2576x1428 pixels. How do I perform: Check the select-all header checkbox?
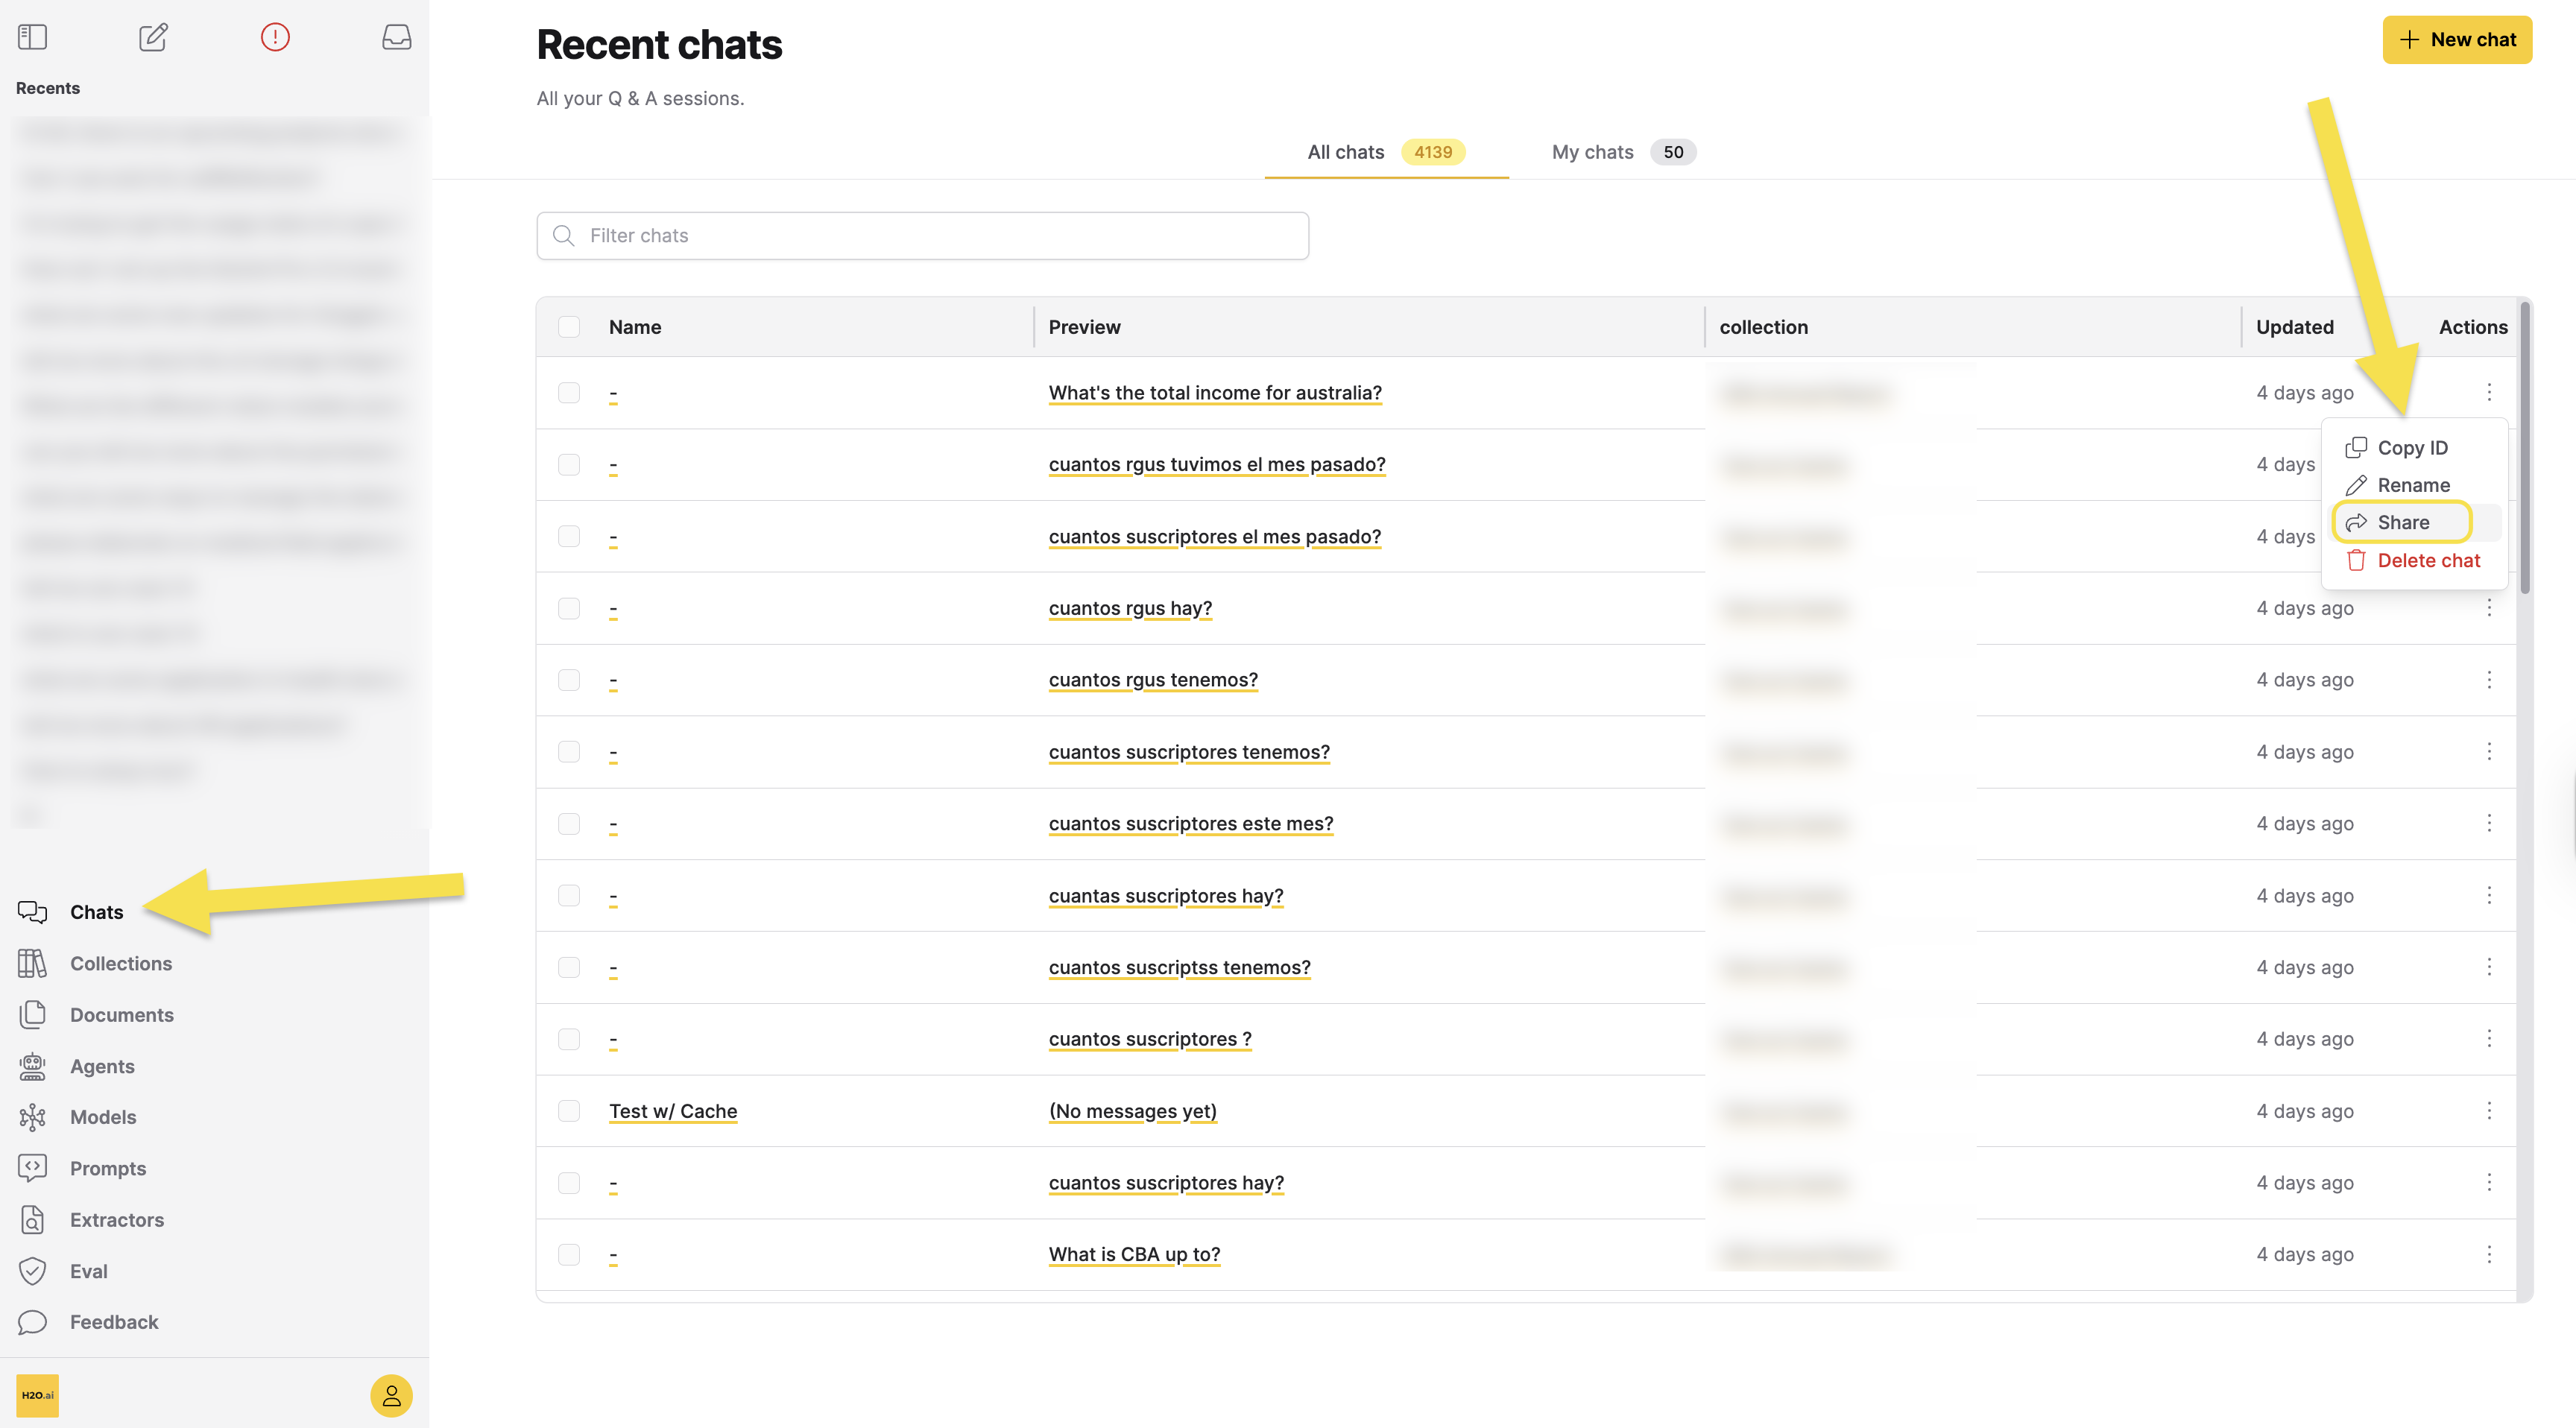pos(569,327)
